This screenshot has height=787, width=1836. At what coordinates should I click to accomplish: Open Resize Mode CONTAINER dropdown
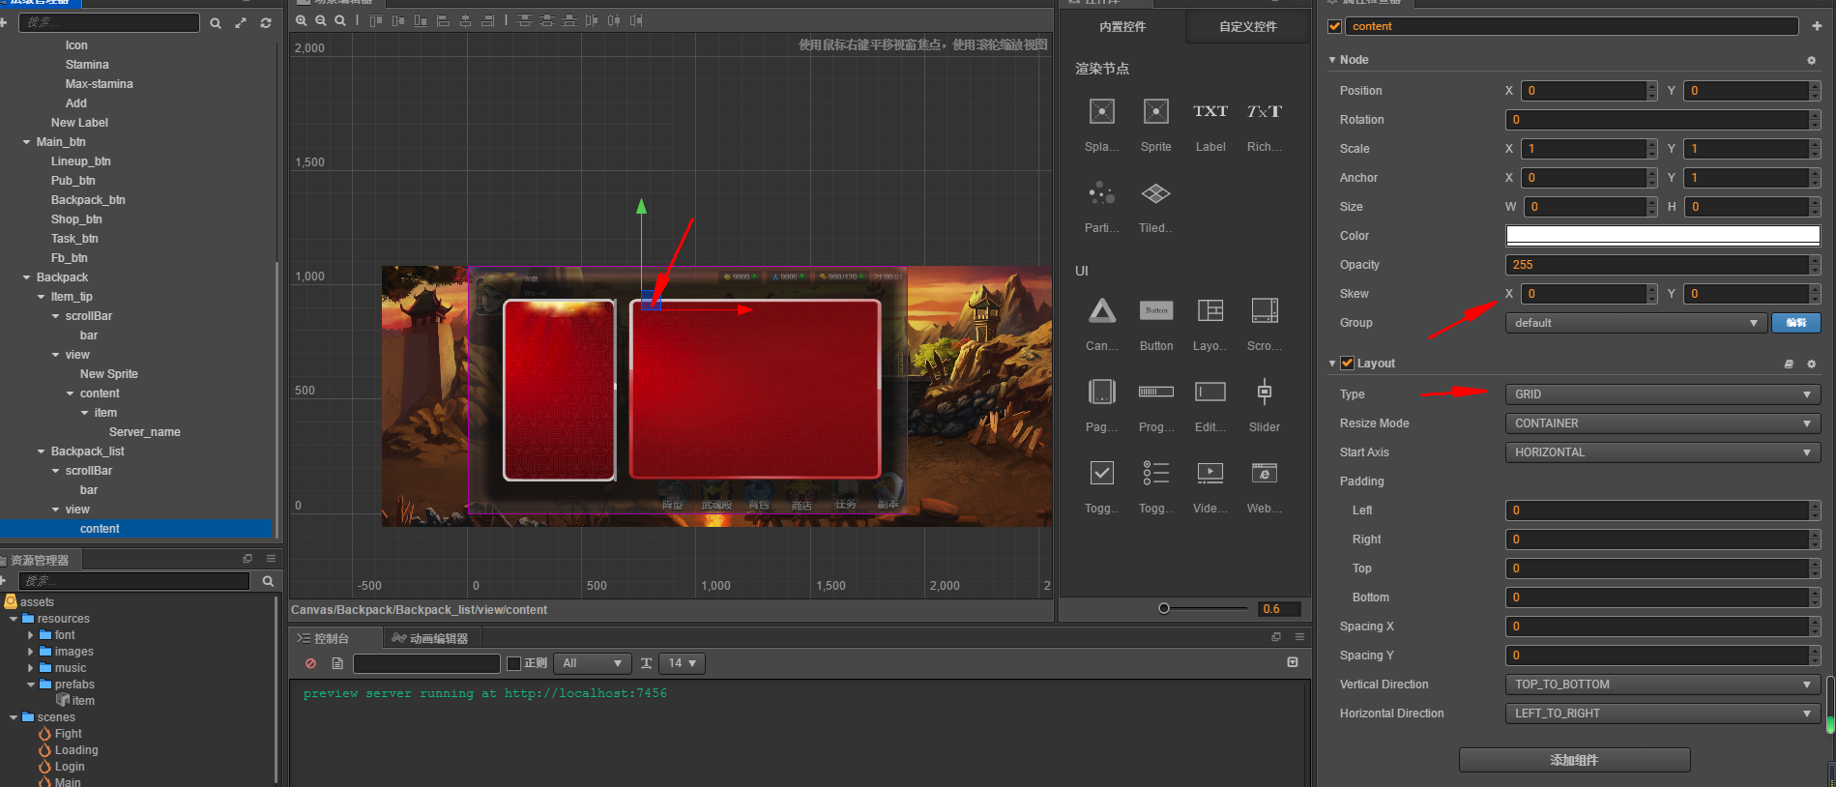pyautogui.click(x=1663, y=423)
